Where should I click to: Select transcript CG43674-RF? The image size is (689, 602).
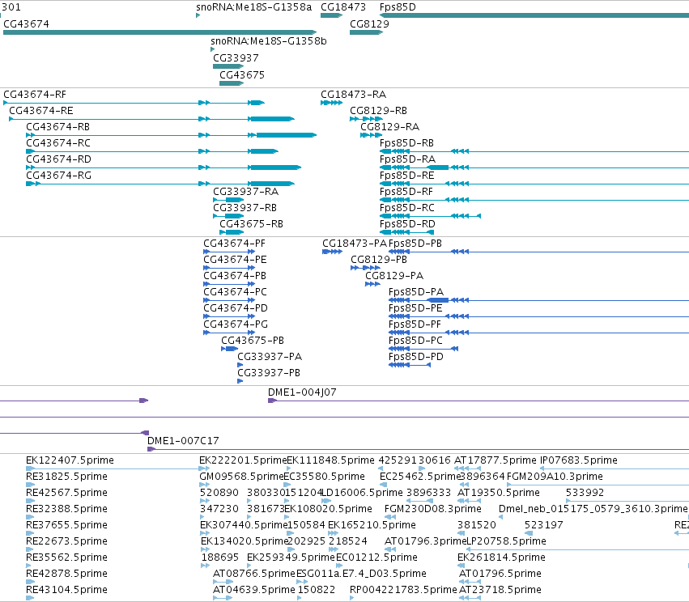pos(134,103)
